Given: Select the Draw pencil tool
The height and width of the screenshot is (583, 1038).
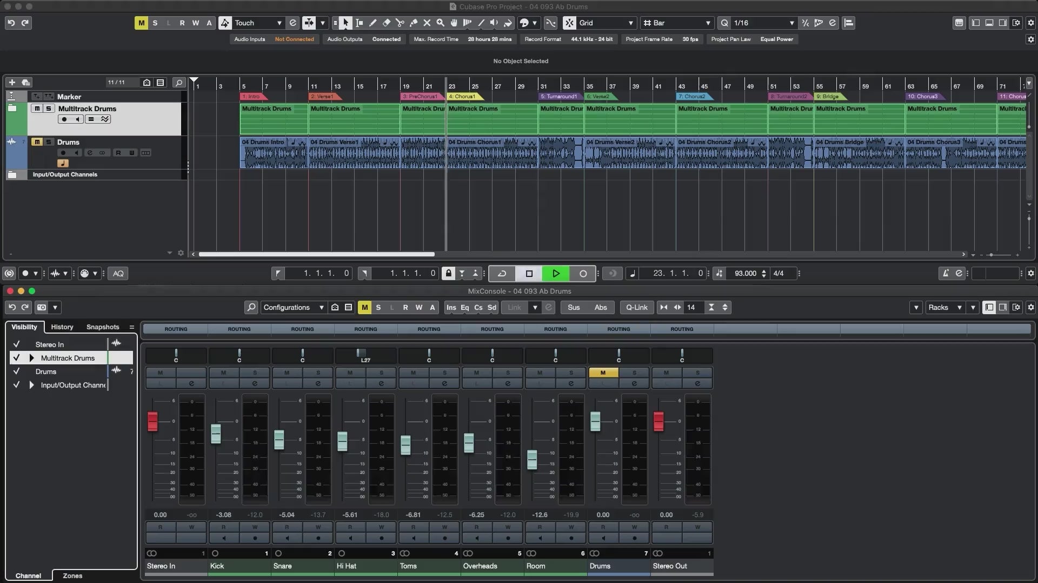Looking at the screenshot, I should [372, 23].
